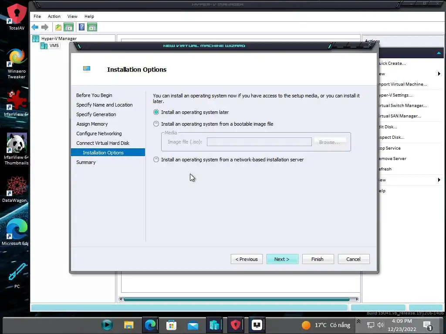Toggle the Show/Hide Action Pane icon

pyautogui.click(x=92, y=27)
